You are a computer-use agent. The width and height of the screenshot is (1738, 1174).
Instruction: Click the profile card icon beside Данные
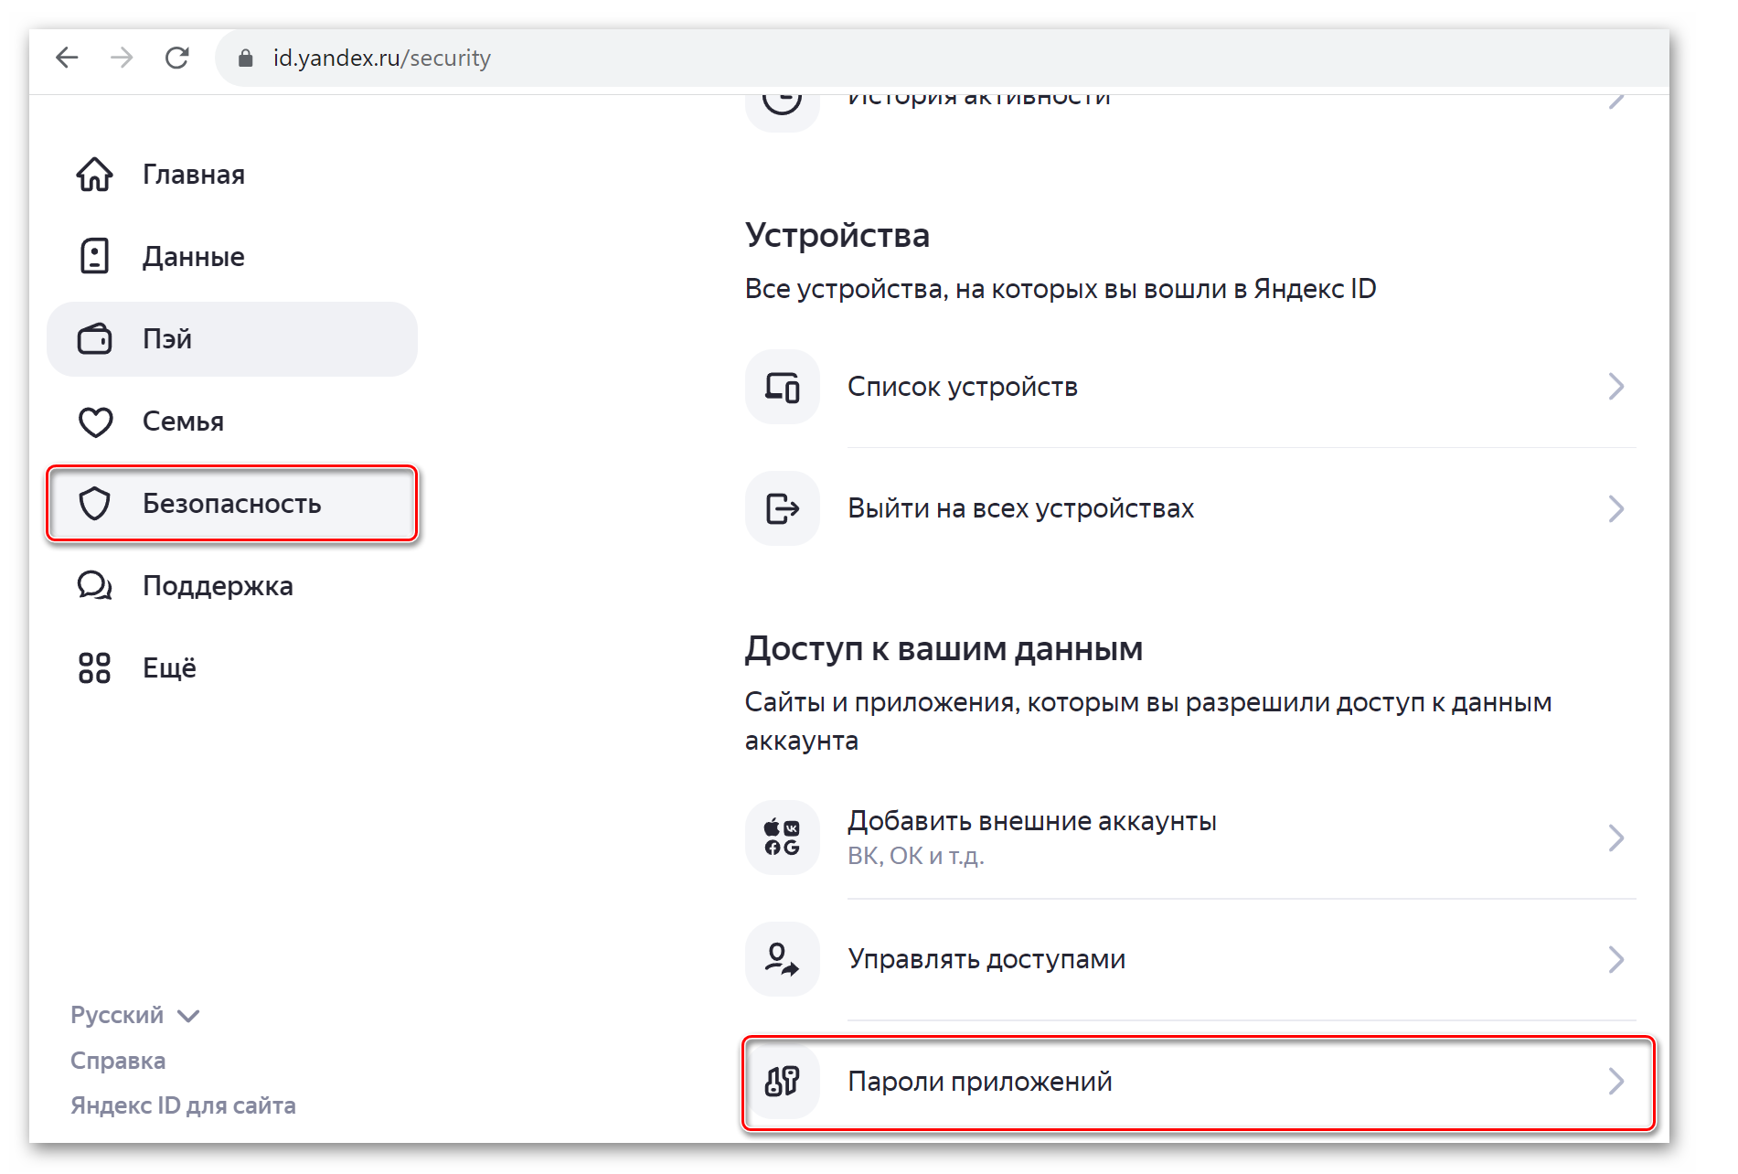pyautogui.click(x=94, y=256)
